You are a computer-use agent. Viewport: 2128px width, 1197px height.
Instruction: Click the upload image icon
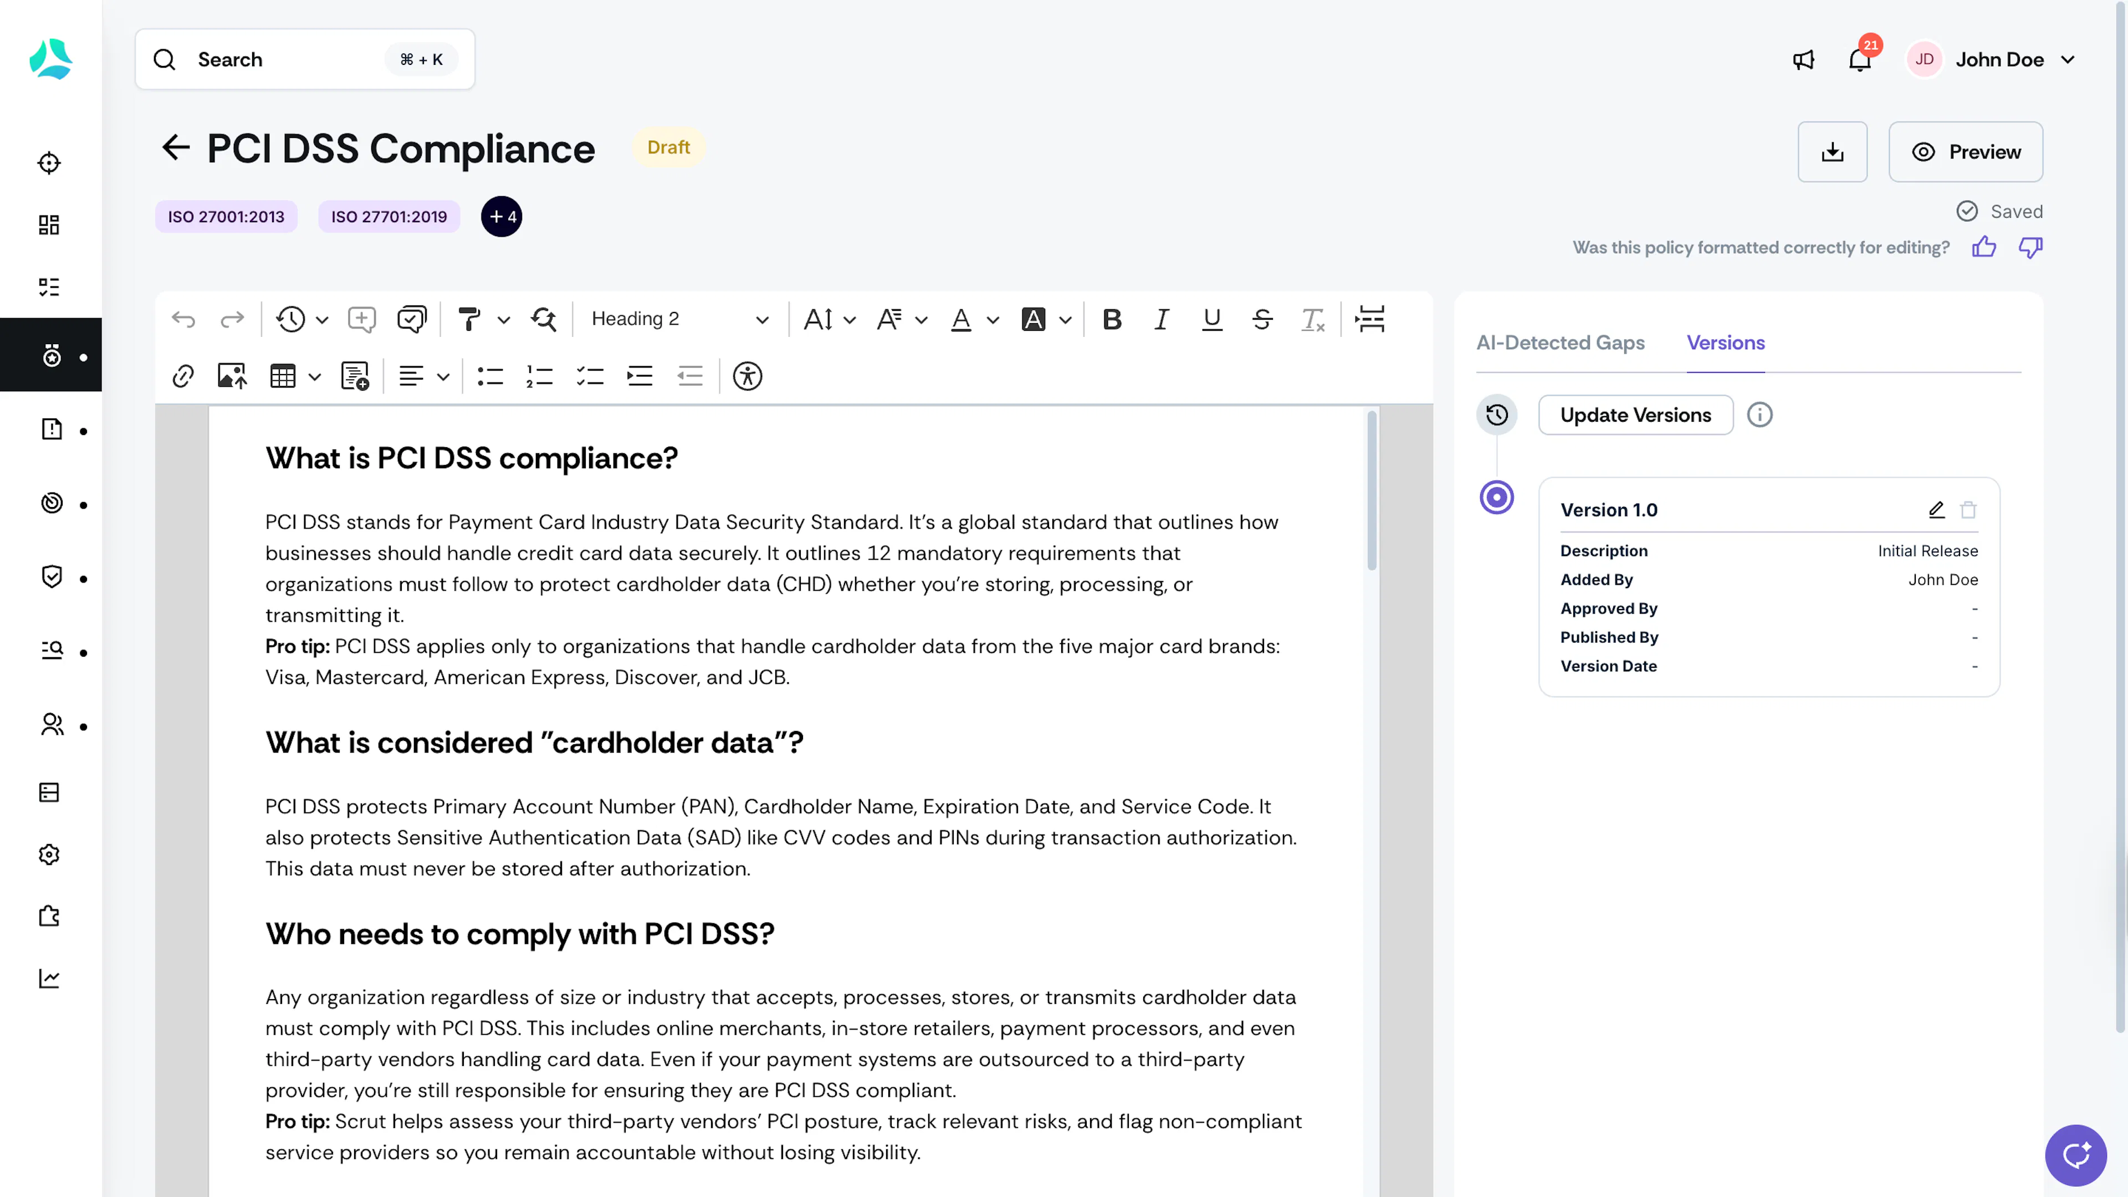click(232, 377)
